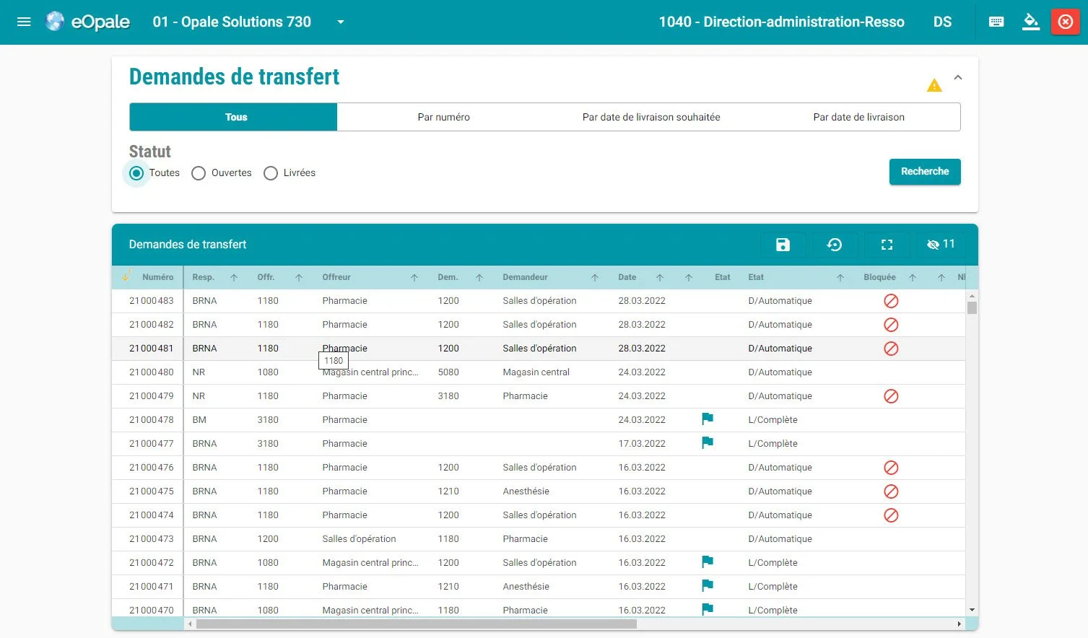This screenshot has height=638, width=1088.
Task: Click the flag icon in row 21000472
Action: click(708, 562)
